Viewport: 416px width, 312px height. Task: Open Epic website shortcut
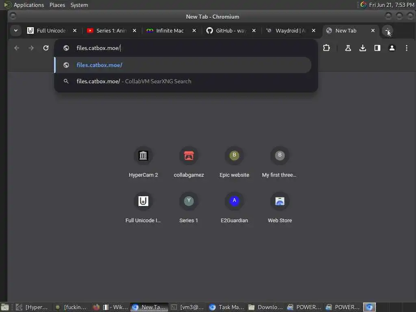coord(234,162)
